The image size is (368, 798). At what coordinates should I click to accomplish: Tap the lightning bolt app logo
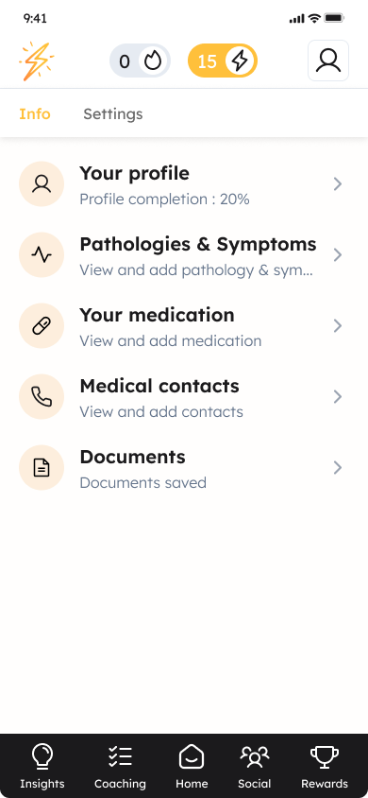point(37,61)
